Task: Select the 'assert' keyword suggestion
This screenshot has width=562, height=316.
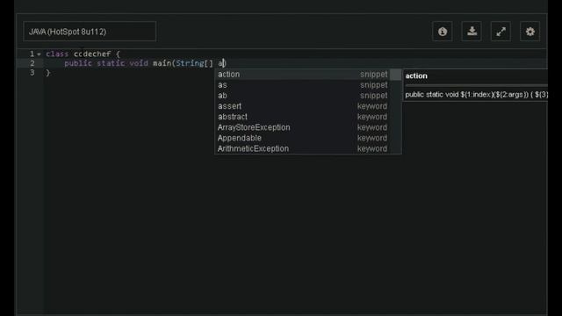Action: point(302,106)
